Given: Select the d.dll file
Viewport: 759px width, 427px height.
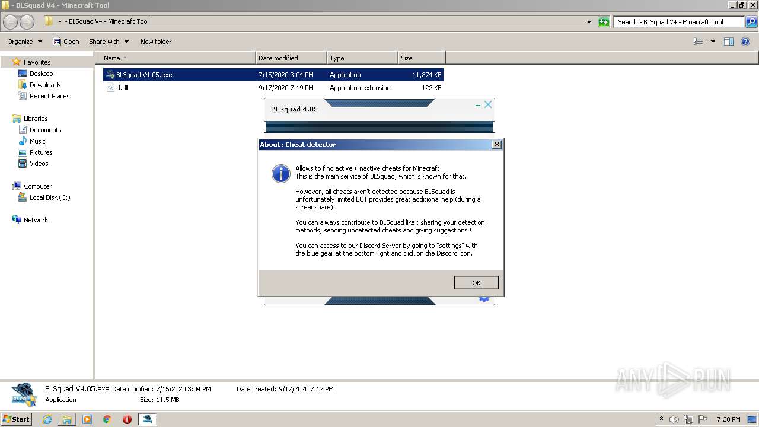Looking at the screenshot, I should click(x=273, y=88).
